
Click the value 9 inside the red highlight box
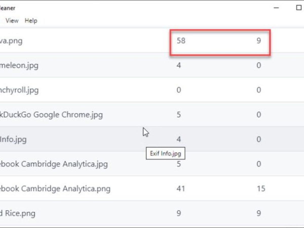click(x=258, y=41)
